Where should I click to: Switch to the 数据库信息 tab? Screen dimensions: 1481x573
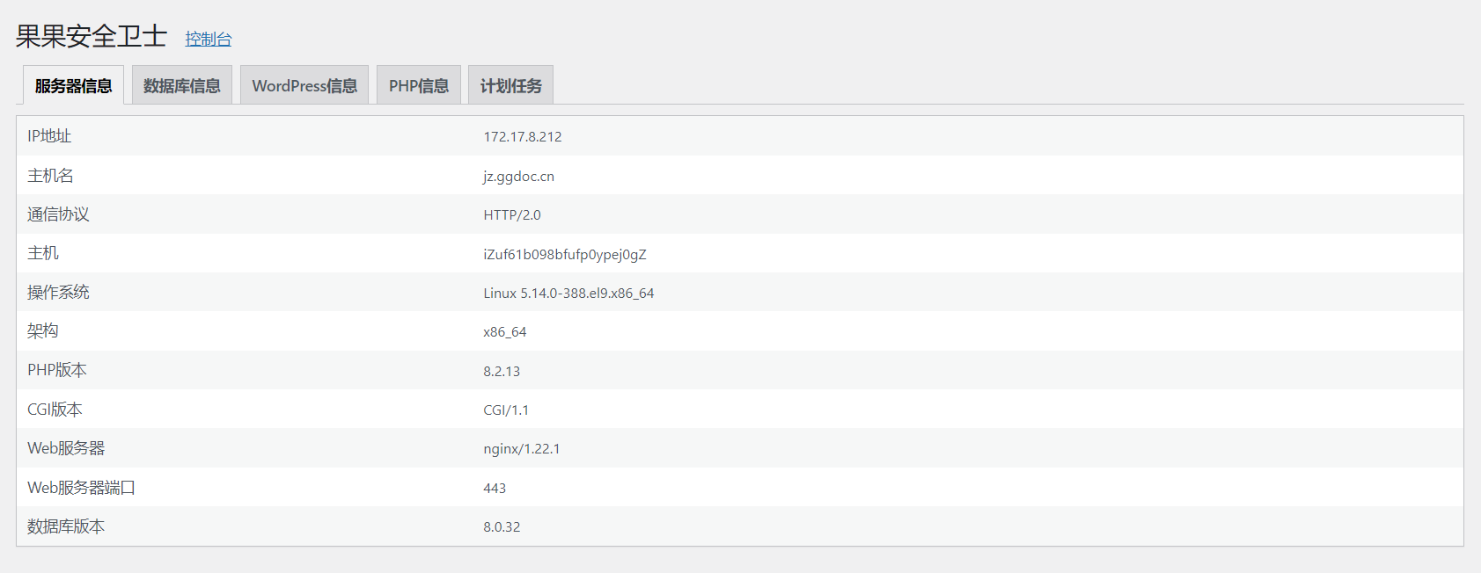(x=182, y=85)
